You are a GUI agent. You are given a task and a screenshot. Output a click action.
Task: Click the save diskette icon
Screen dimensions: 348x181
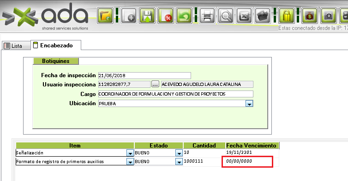click(x=147, y=16)
